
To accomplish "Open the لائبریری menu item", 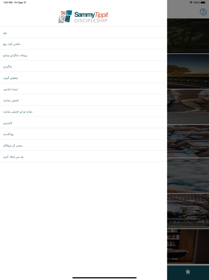I will [x=83, y=123].
